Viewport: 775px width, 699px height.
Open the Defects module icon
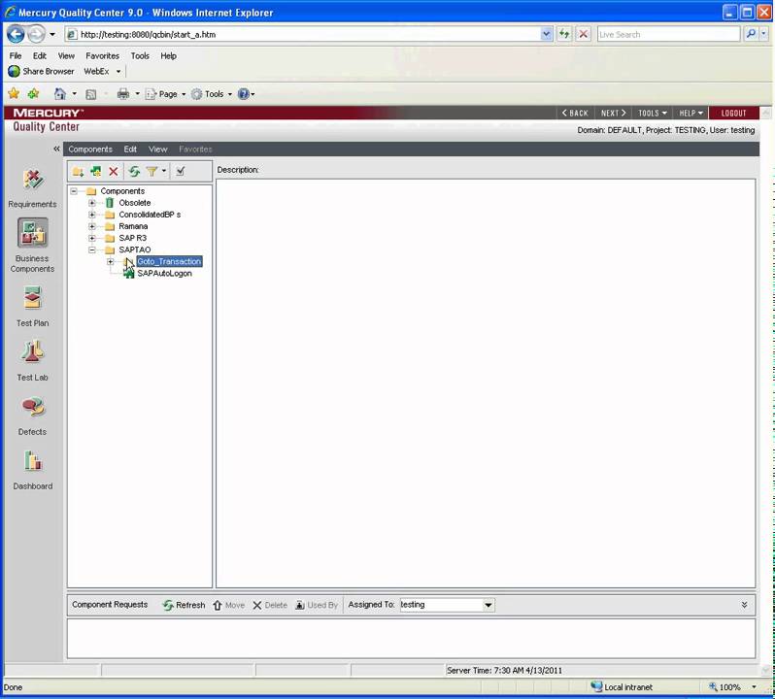[33, 407]
